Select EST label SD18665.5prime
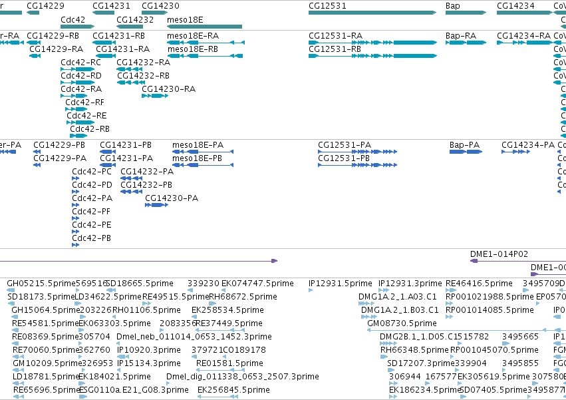 [x=140, y=284]
